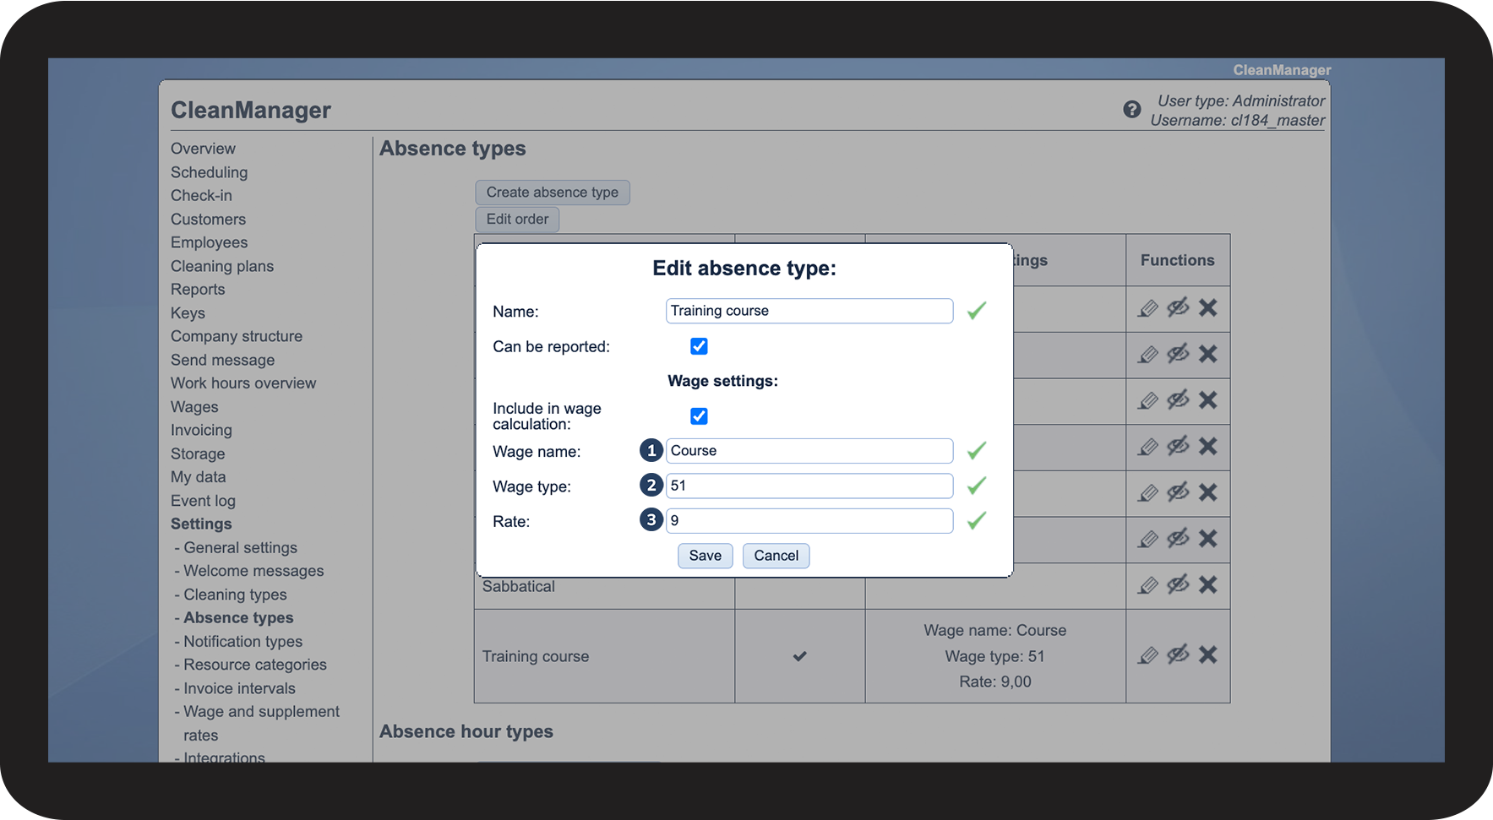Click the pencil edit icon for Training course
Screen dimensions: 1493x820
[1147, 655]
